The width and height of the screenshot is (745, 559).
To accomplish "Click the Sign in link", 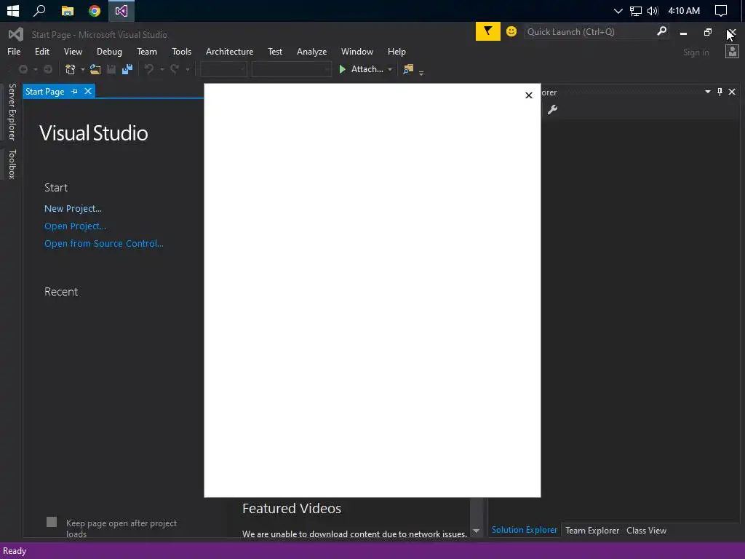I will (696, 52).
